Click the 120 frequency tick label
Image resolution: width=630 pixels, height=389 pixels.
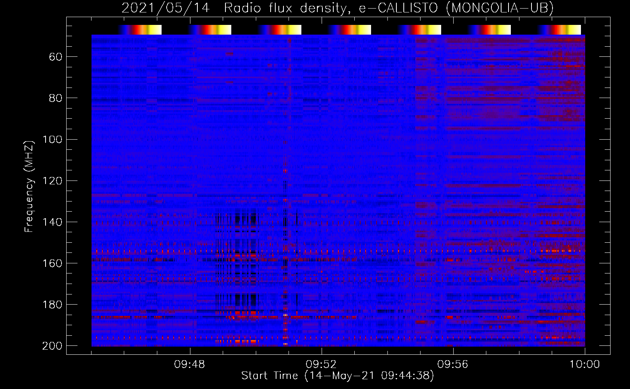52,180
